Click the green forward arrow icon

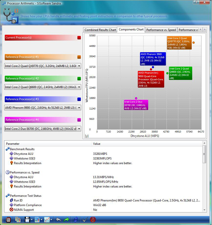[66, 220]
